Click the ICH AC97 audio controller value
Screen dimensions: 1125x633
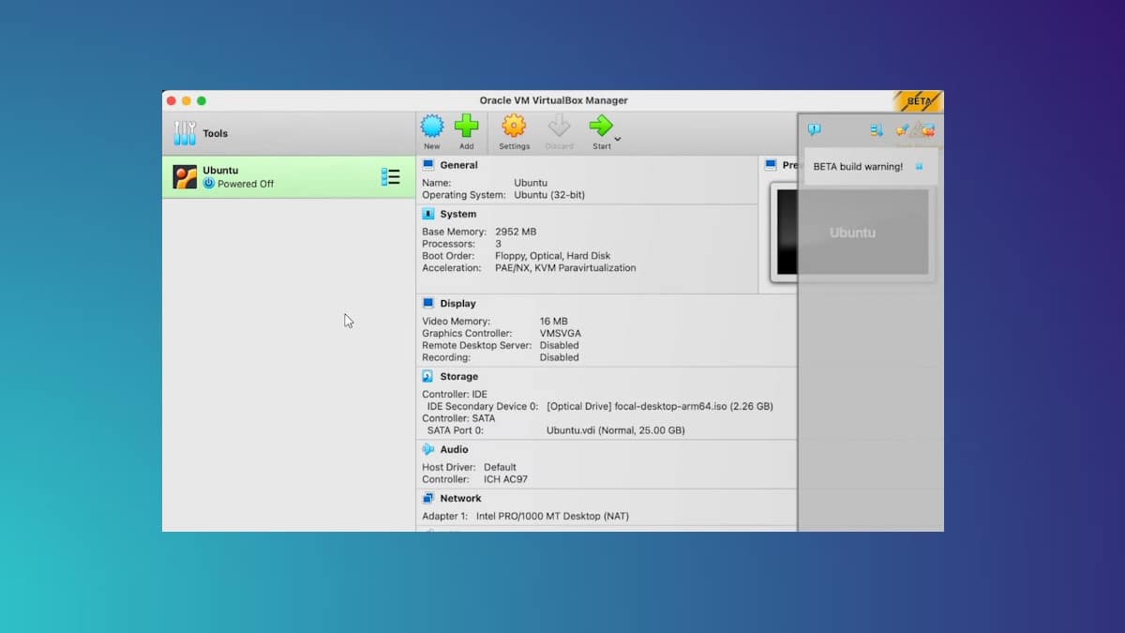pyautogui.click(x=505, y=479)
